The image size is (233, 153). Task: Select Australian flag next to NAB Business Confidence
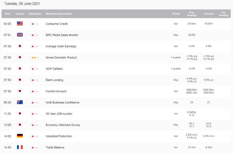coord(20,102)
